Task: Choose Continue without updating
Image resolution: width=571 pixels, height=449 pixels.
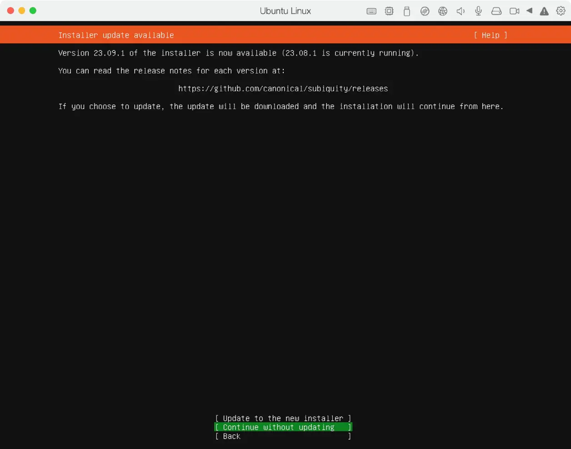Action: coord(283,427)
